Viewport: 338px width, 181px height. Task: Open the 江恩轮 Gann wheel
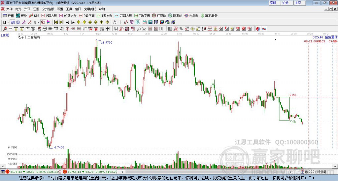(x=159, y=16)
